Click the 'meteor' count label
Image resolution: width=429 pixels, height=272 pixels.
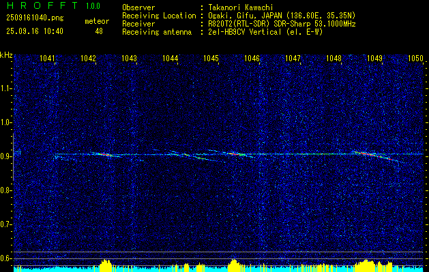[97, 21]
